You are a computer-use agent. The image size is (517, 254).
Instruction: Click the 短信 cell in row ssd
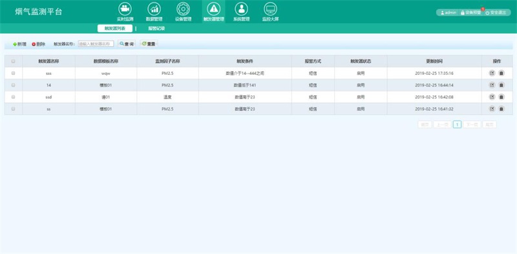(x=313, y=97)
